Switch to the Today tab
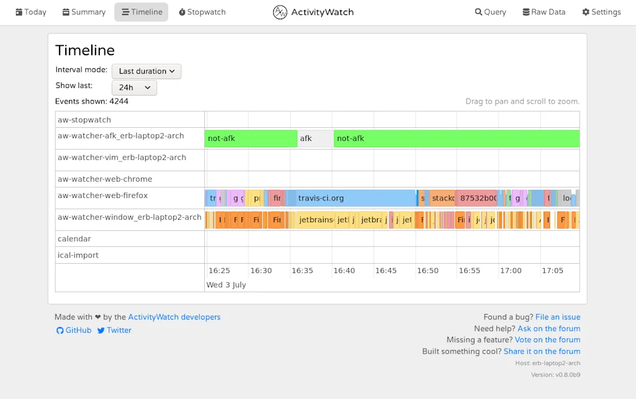636x399 pixels. click(x=30, y=12)
